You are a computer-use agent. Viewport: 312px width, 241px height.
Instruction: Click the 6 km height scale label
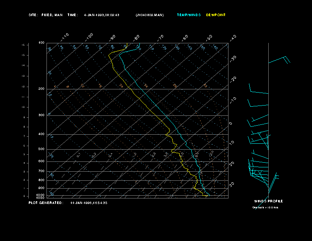24,146
